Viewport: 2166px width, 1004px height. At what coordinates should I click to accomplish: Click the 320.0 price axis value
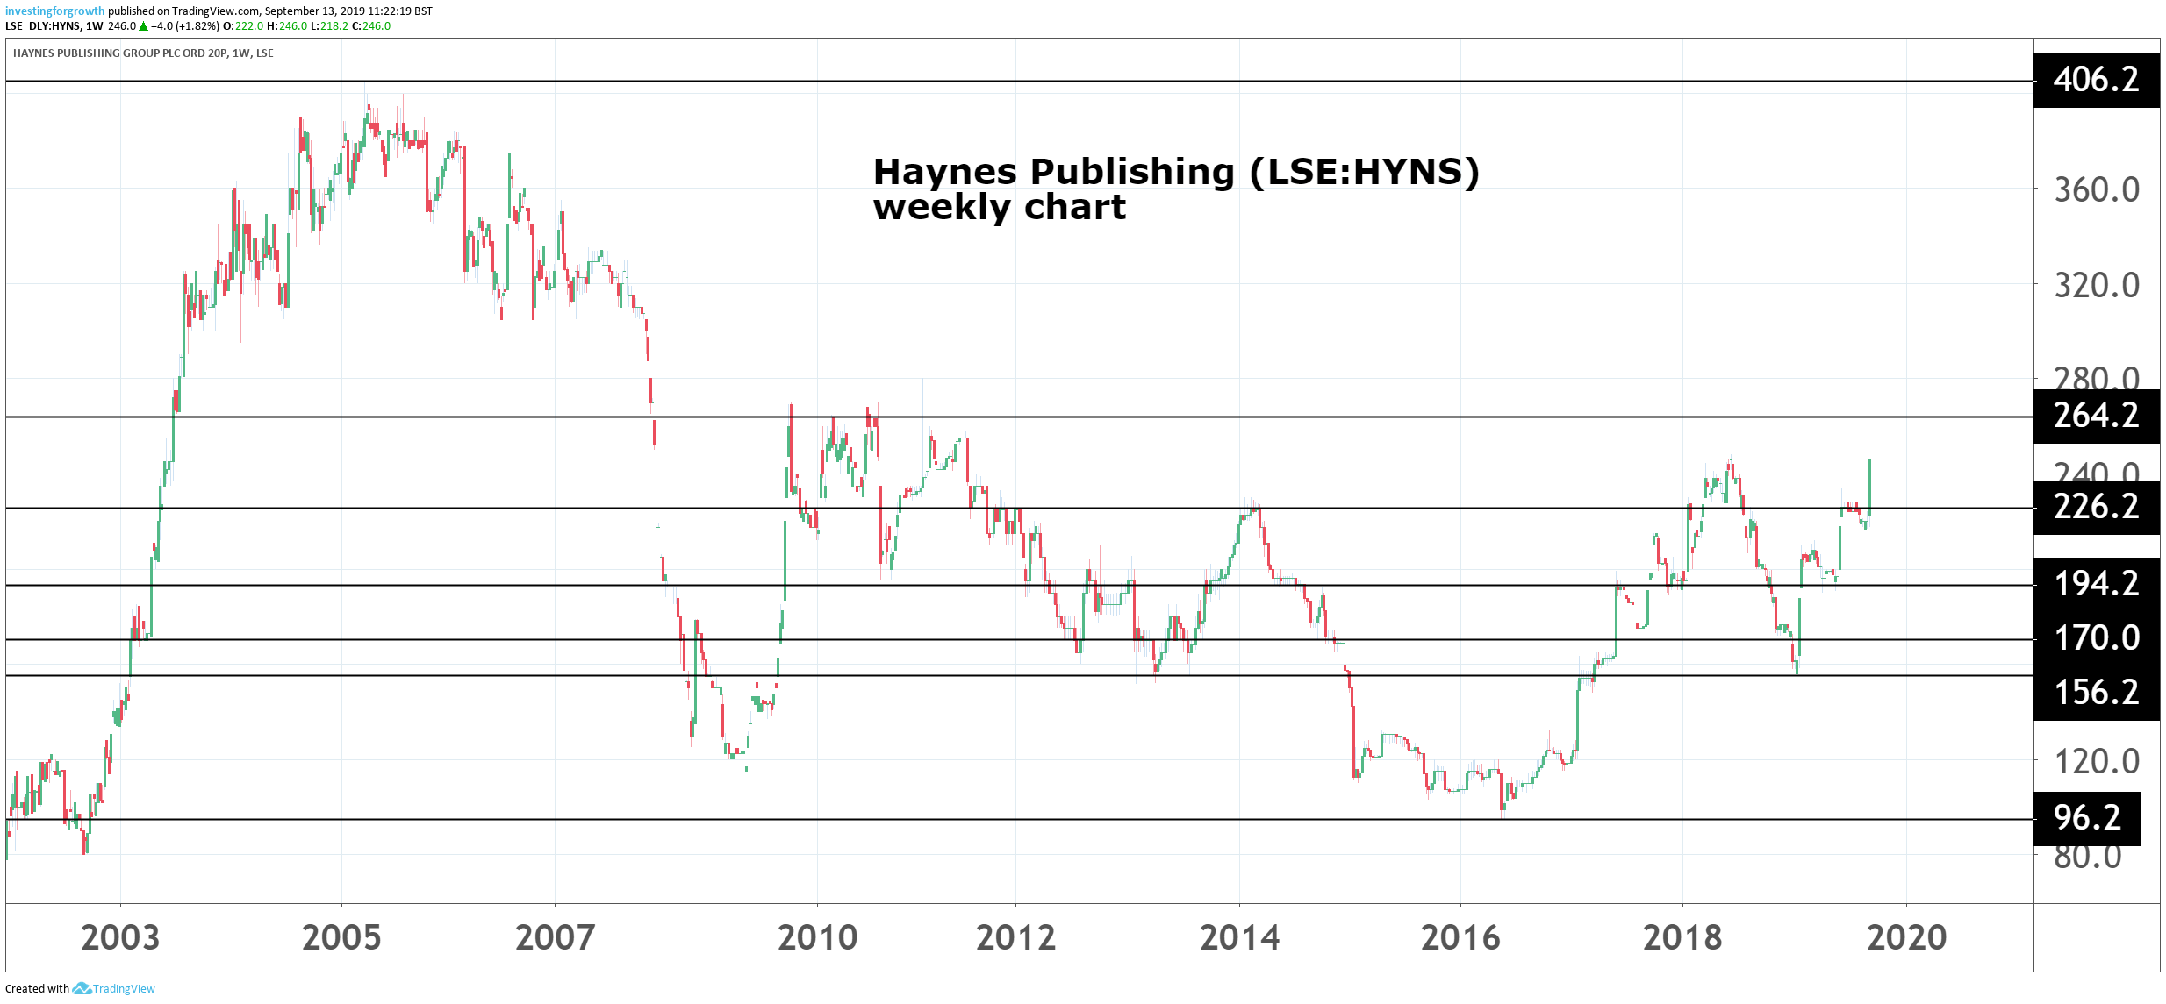point(2097,285)
